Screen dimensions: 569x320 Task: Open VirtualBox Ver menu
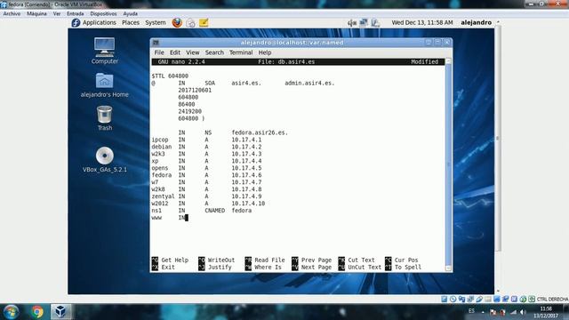(x=57, y=14)
